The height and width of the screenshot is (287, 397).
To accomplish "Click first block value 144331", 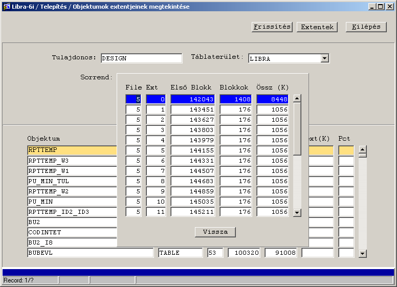I will pos(192,161).
